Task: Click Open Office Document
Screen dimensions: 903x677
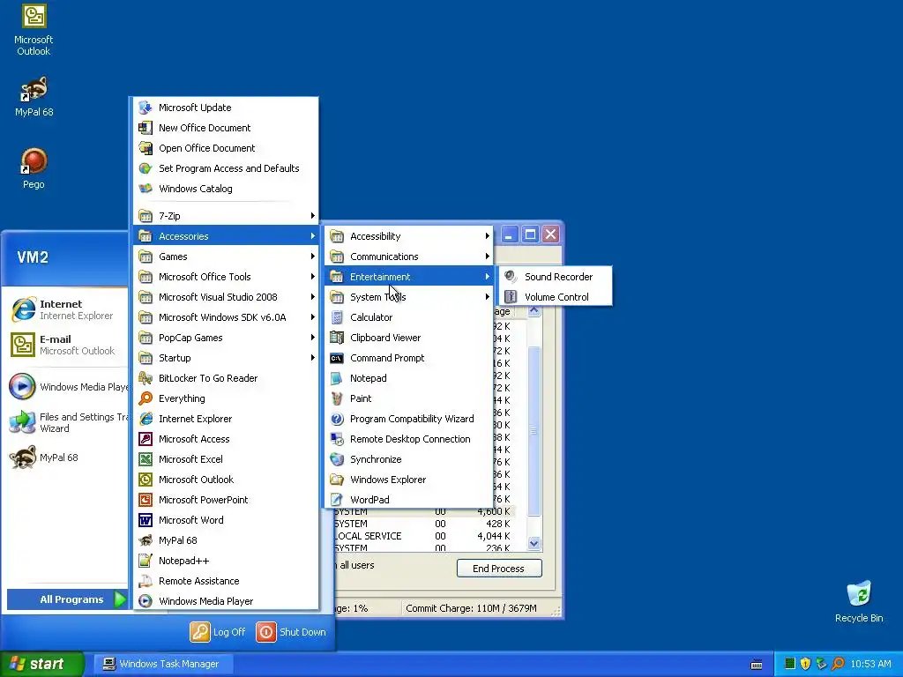Action: 226,148
